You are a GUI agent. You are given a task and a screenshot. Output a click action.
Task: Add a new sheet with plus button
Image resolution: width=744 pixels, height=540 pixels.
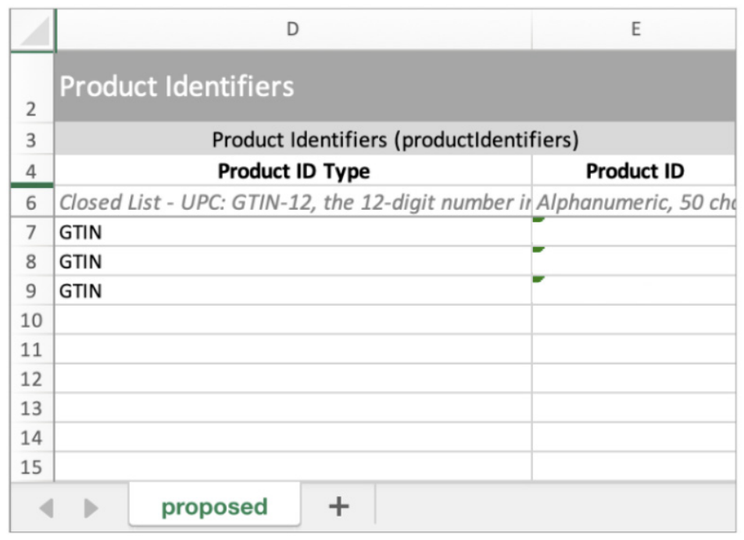pyautogui.click(x=339, y=506)
